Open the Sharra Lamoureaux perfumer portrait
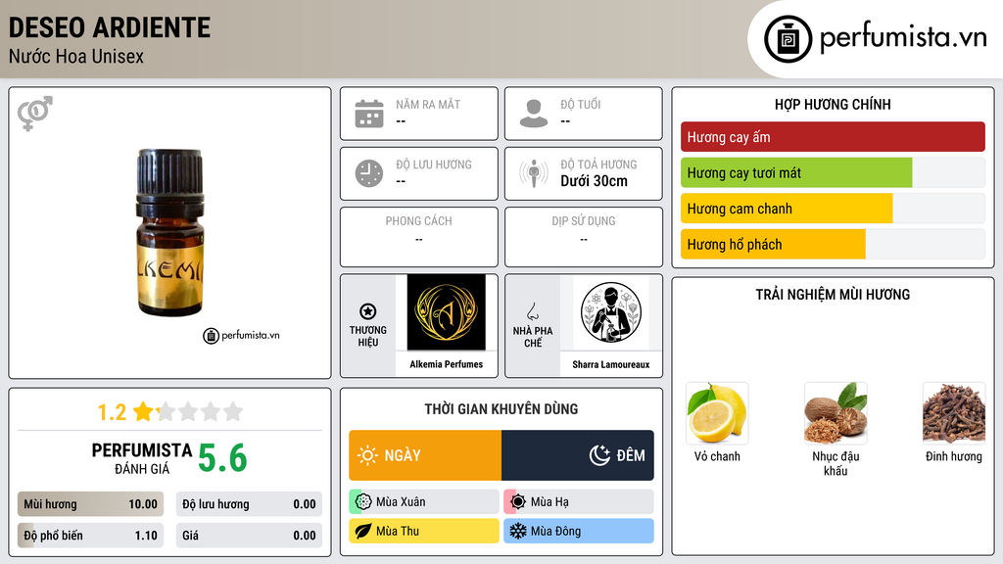This screenshot has width=1003, height=564. point(611,312)
